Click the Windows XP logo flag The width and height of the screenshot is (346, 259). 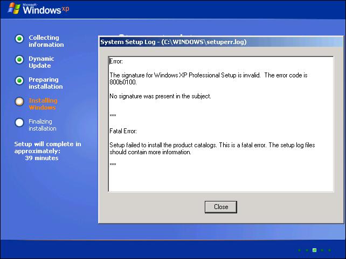click(x=14, y=9)
